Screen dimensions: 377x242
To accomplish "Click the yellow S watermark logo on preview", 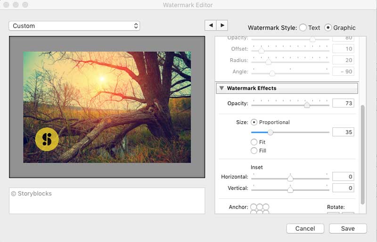I will coord(47,139).
